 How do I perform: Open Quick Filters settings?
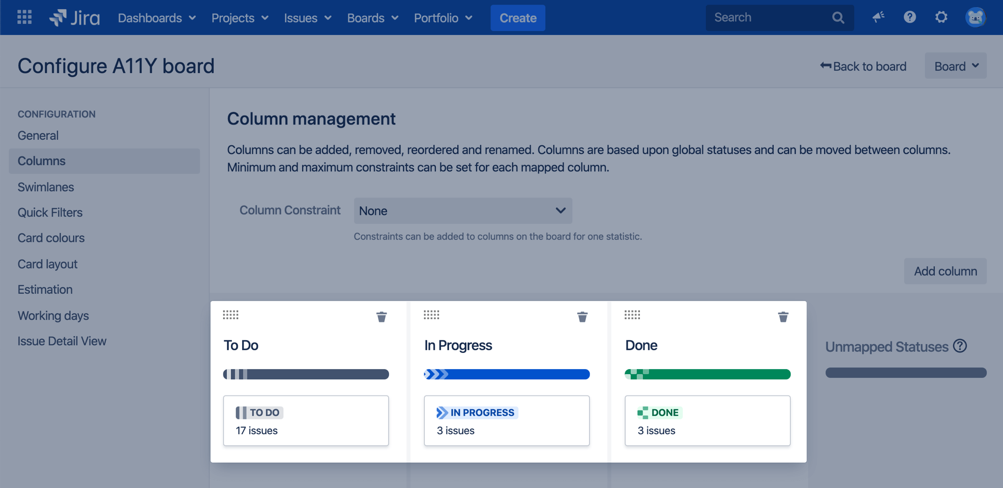point(50,212)
